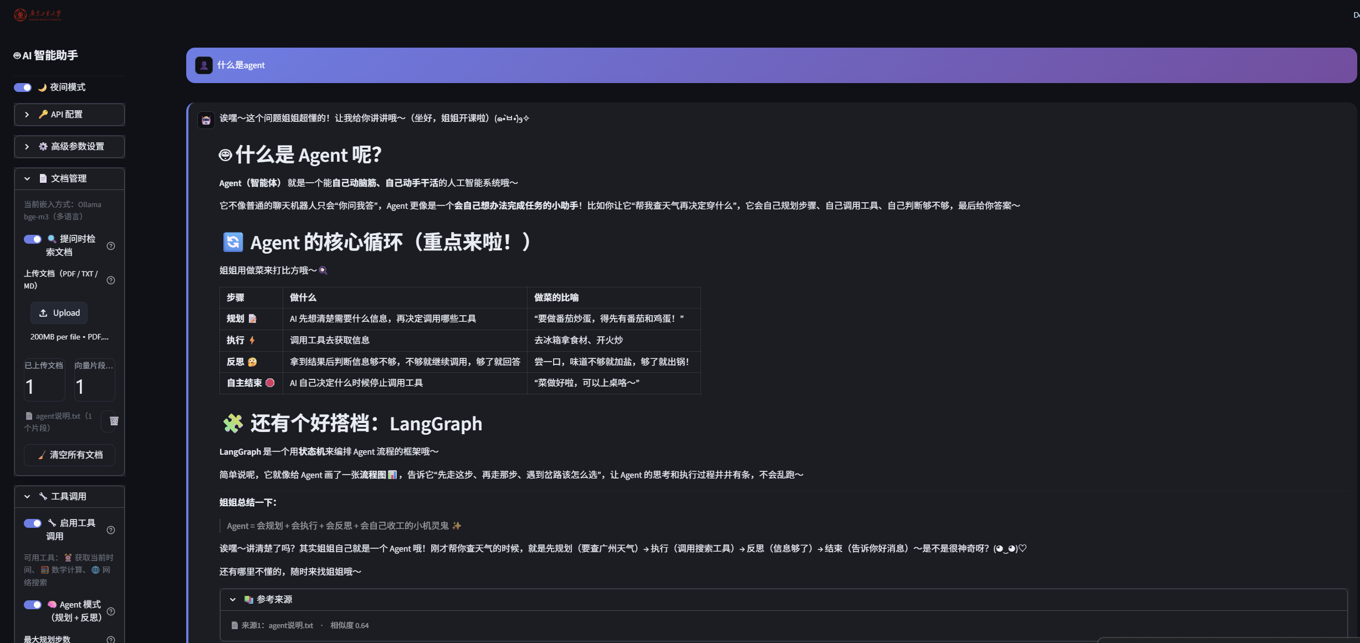
Task: Click the gear icon in 高级参数设置
Action: [43, 146]
